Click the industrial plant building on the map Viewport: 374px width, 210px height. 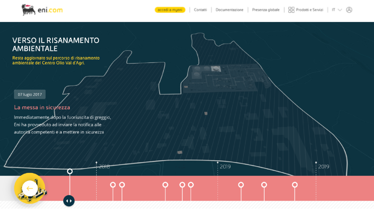[x=224, y=79]
